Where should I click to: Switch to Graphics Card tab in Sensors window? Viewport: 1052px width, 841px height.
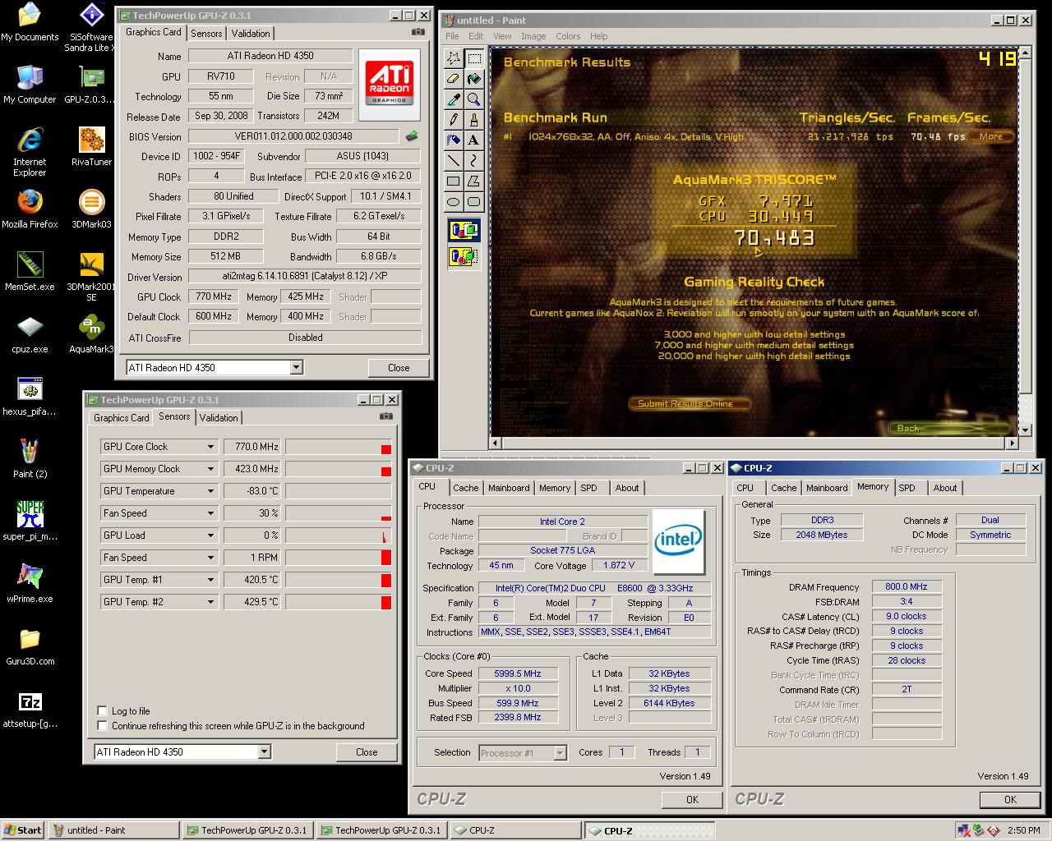point(122,418)
